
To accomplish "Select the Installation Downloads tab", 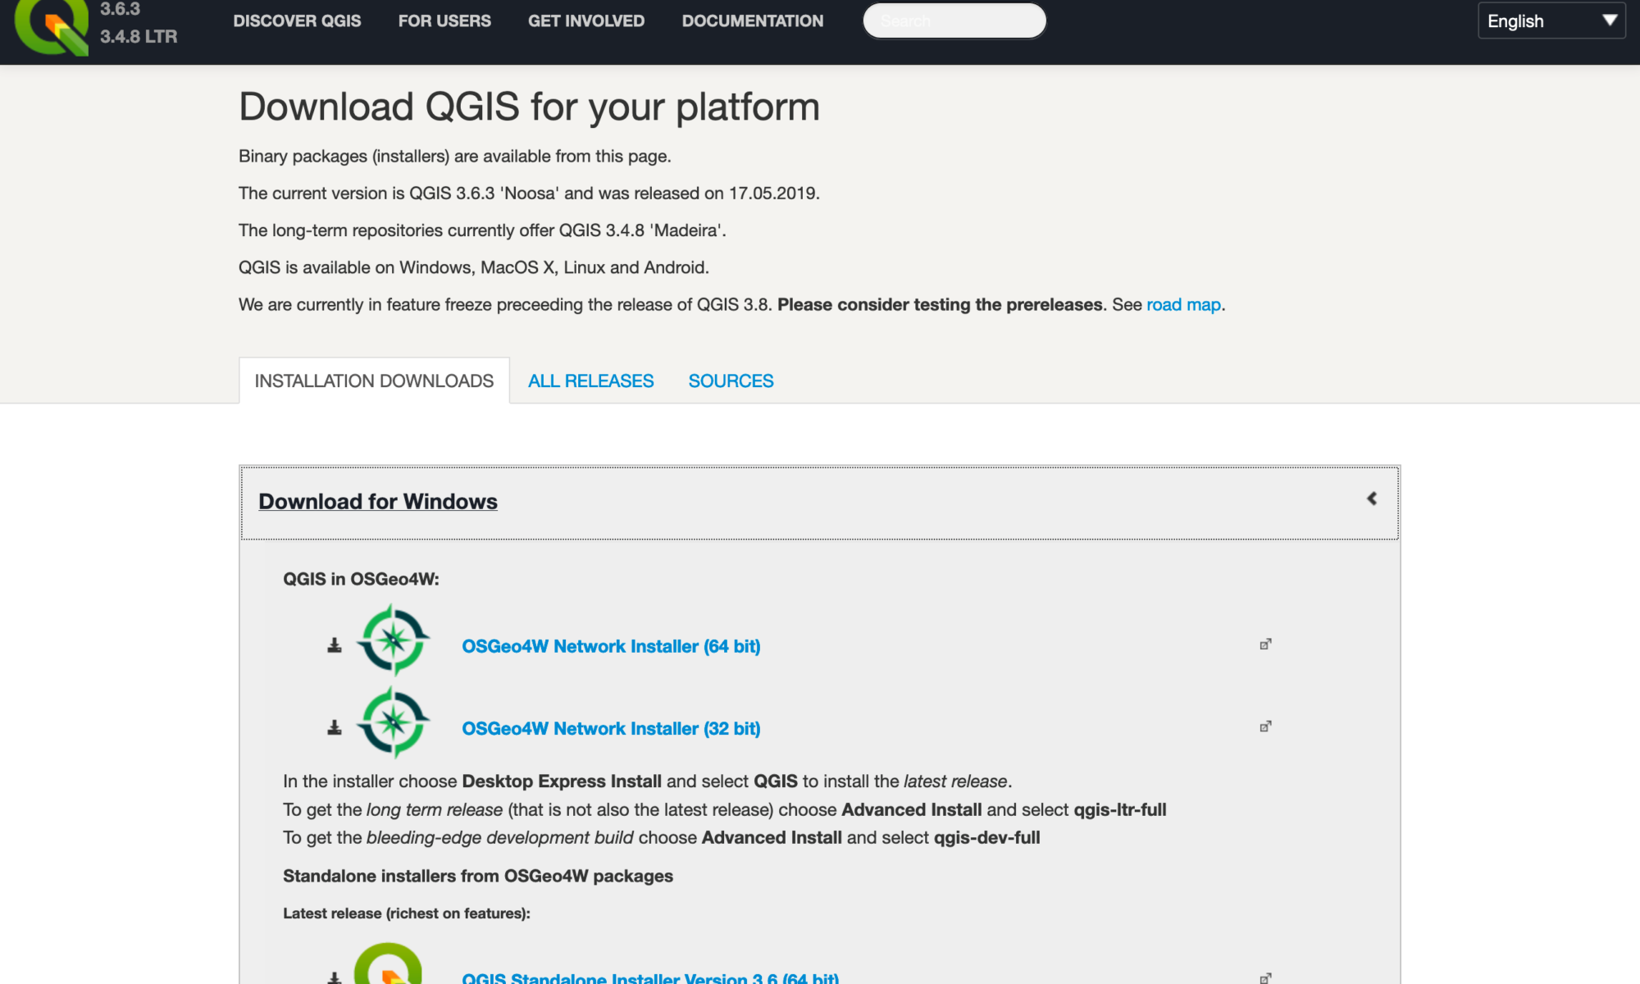I will 374,381.
